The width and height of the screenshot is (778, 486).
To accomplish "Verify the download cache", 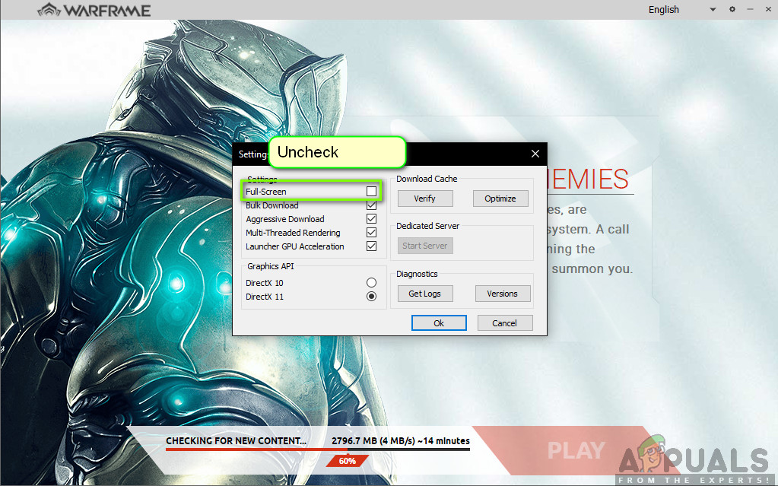I will click(424, 198).
